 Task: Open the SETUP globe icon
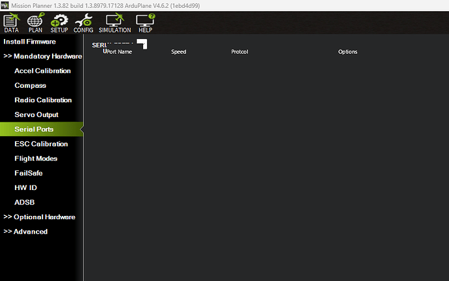[59, 23]
